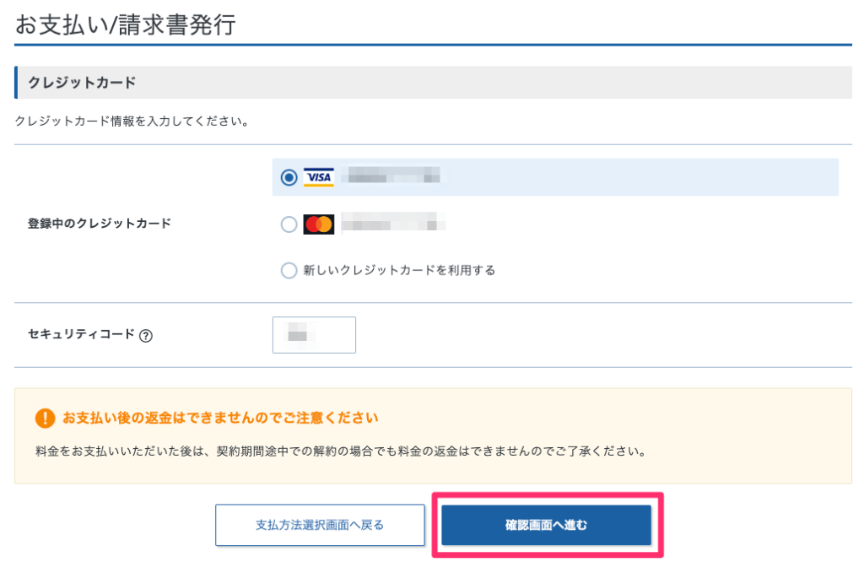Screen dimensions: 864x562
Task: Click the 新しいクレジットカードを利用する label text
Action: (399, 271)
